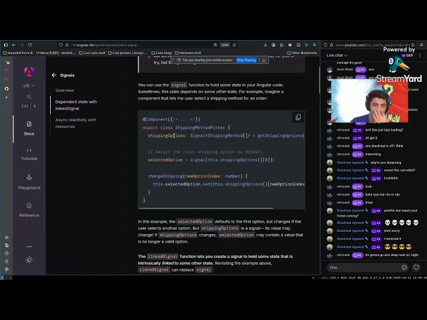Open the main browser hamburger menu
427x320 pixels.
314,45
